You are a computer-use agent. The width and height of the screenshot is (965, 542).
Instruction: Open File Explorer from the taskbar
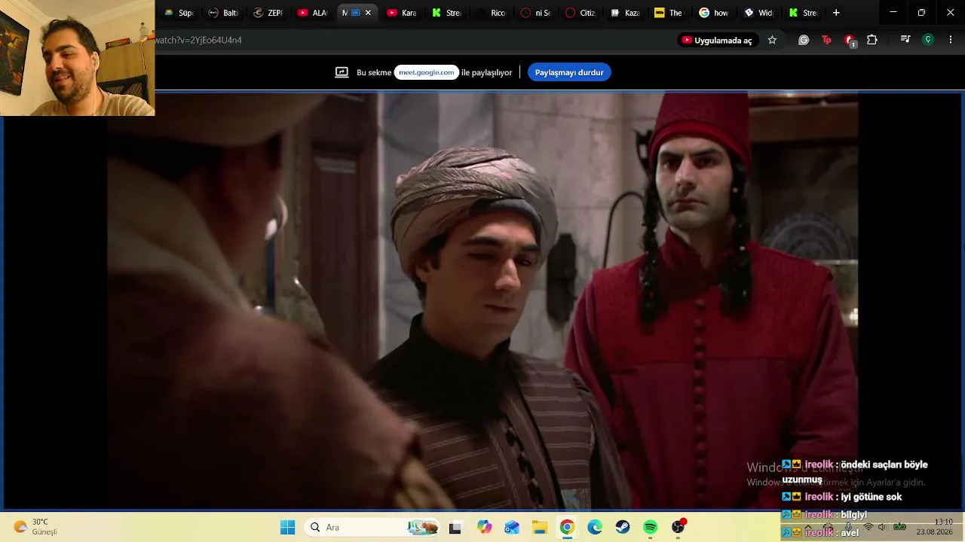(x=540, y=528)
